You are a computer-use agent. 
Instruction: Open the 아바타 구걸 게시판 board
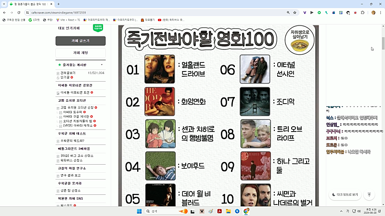(x=76, y=117)
